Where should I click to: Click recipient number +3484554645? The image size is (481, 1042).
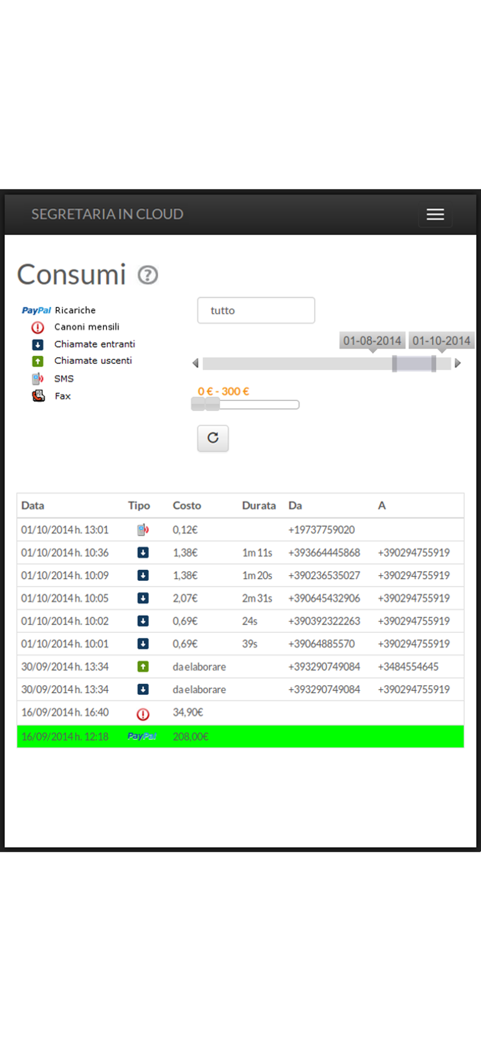(408, 667)
